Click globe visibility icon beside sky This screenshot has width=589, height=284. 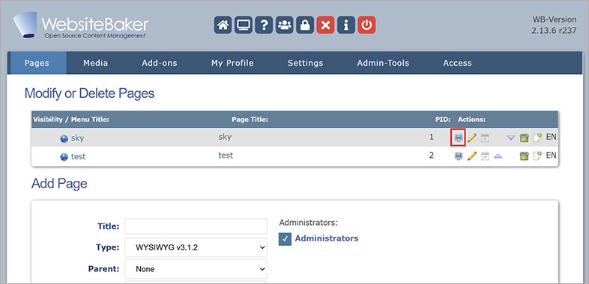tap(64, 138)
